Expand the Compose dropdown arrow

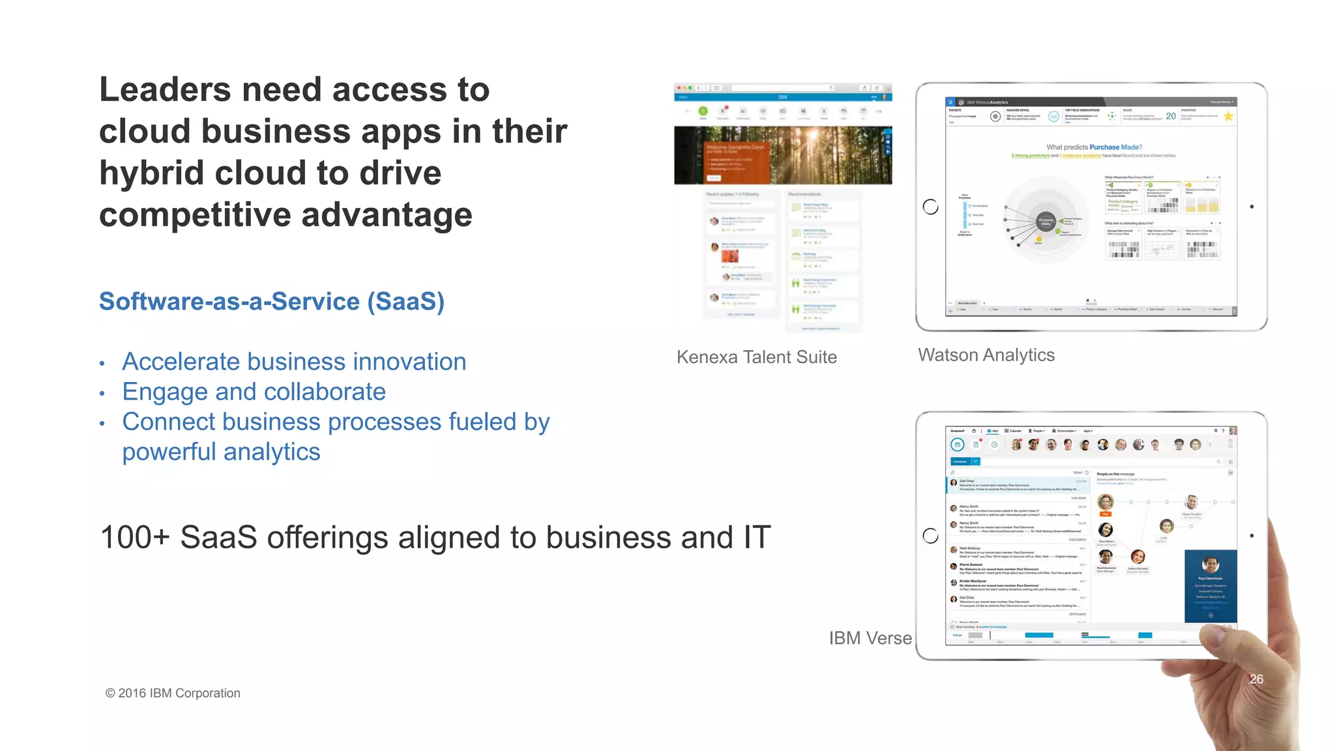[x=975, y=462]
